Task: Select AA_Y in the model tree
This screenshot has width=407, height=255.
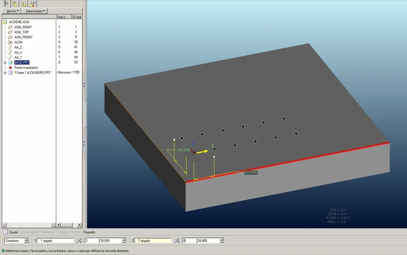Action: [18, 57]
